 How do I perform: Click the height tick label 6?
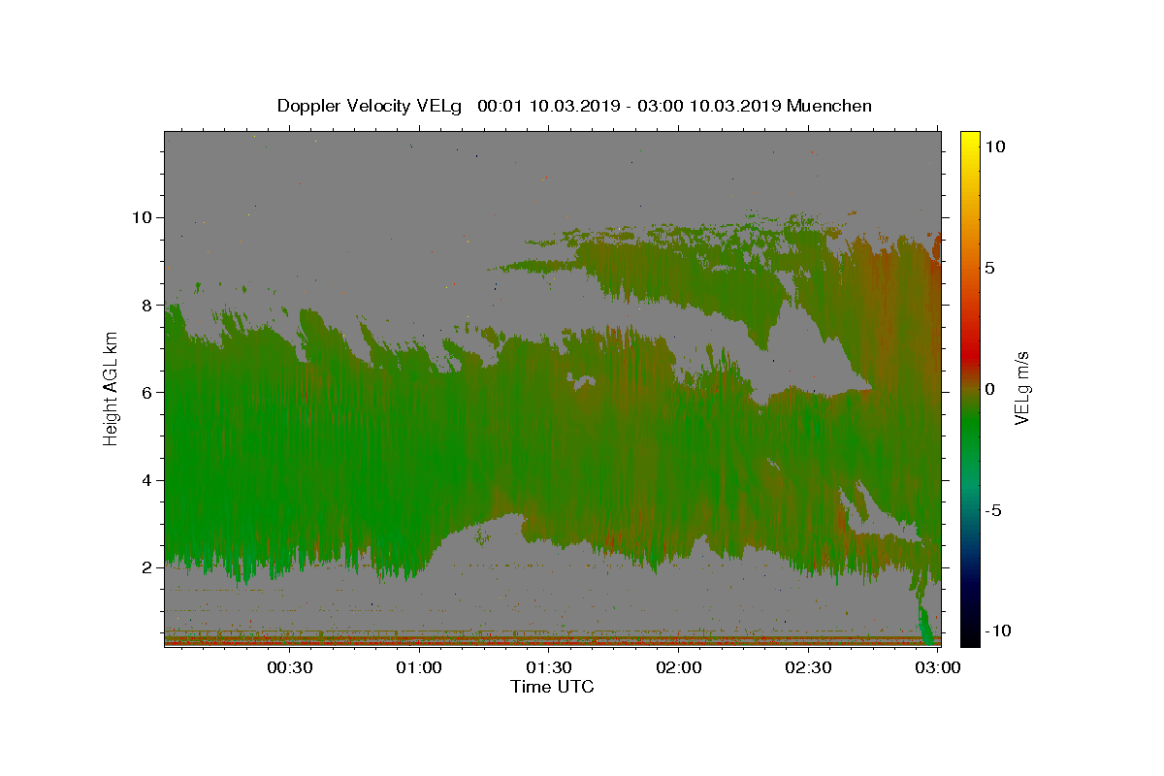coord(148,392)
